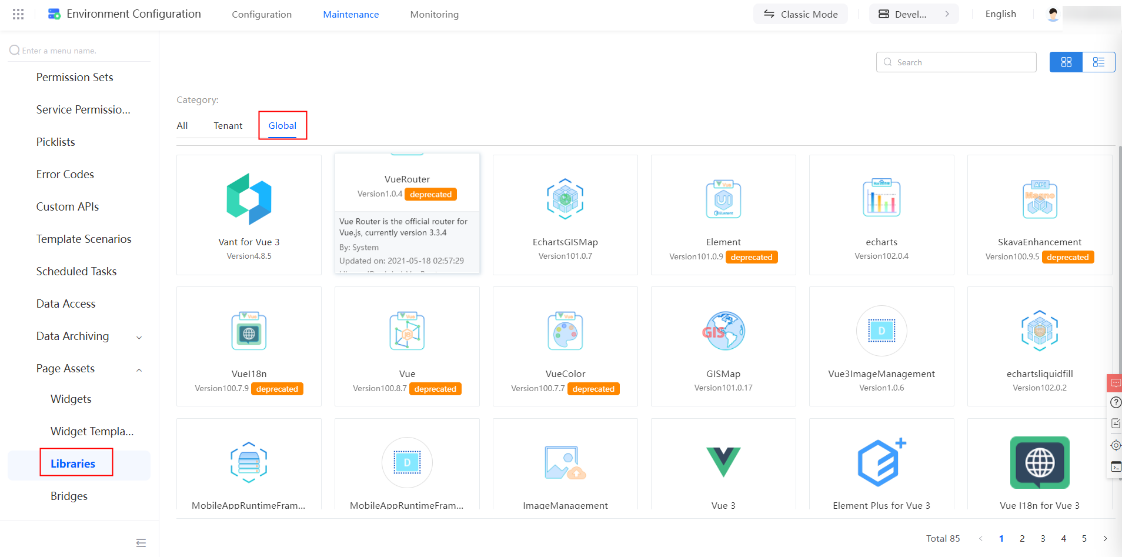Change language from English

(1001, 14)
